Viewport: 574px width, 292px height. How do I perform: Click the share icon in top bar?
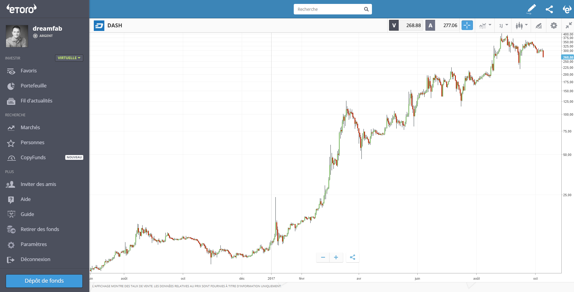(x=549, y=9)
